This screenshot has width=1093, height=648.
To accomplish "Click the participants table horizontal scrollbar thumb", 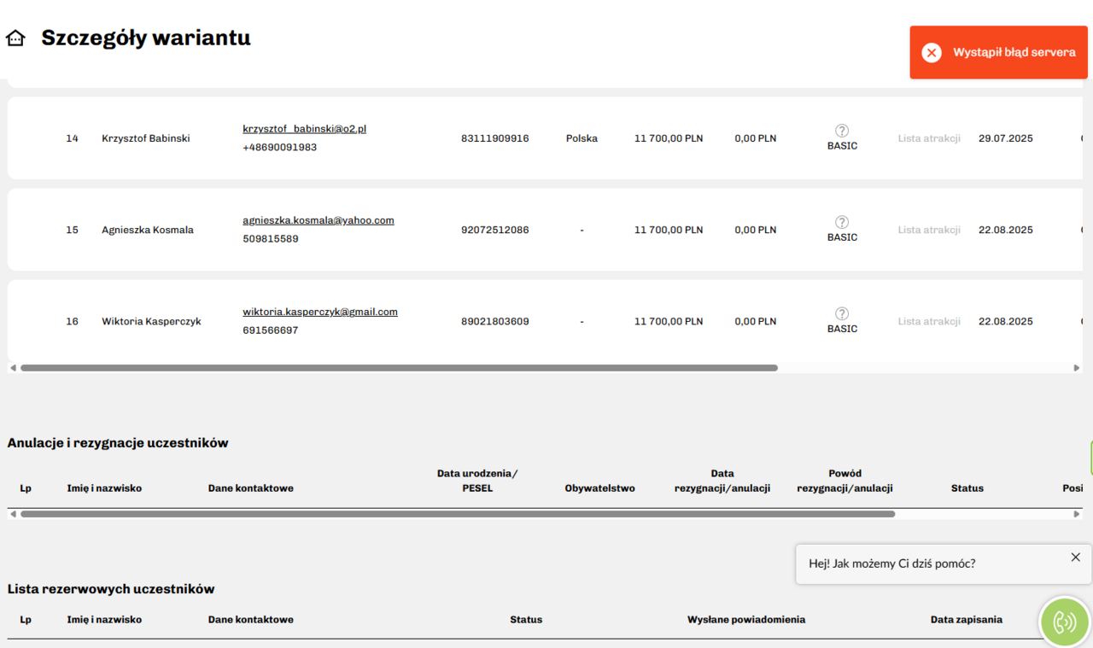I will click(399, 368).
